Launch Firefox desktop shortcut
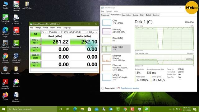199x112 pixels. [5, 96]
